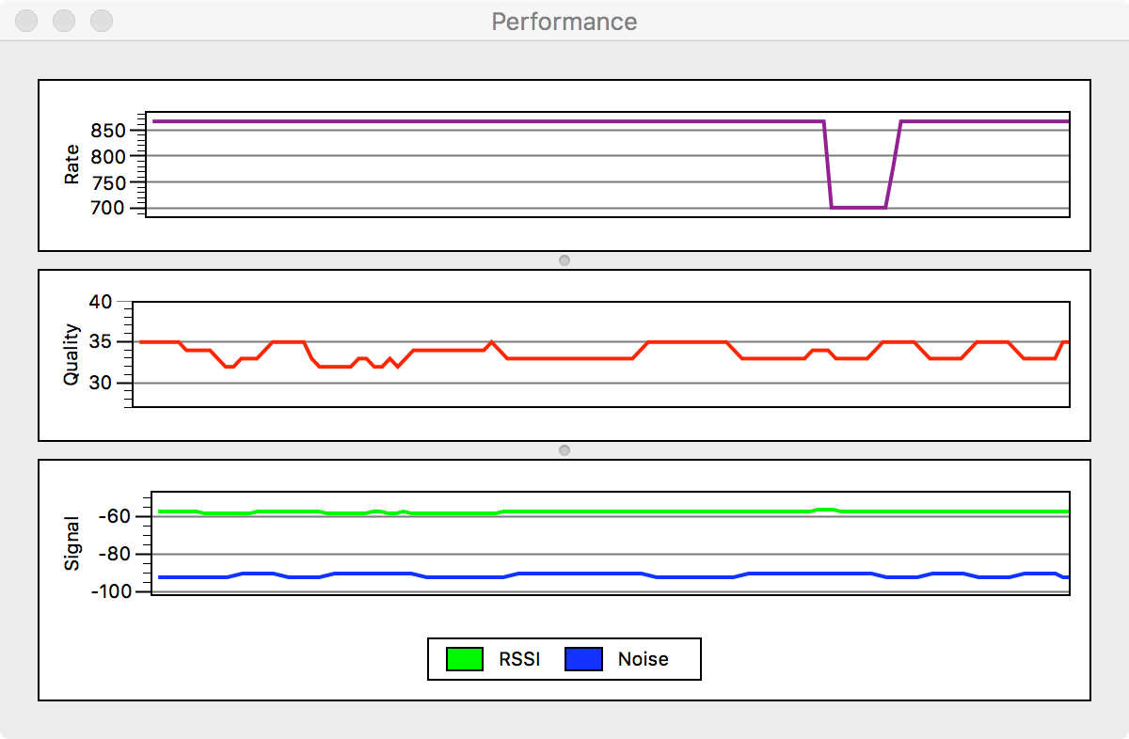Click the 700 tick on Rate axis
1129x739 pixels.
point(108,208)
